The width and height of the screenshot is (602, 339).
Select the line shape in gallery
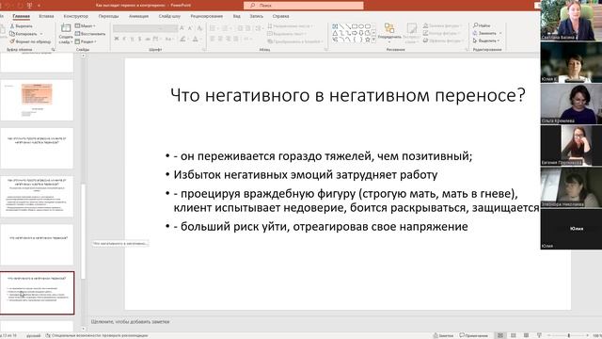point(341,26)
